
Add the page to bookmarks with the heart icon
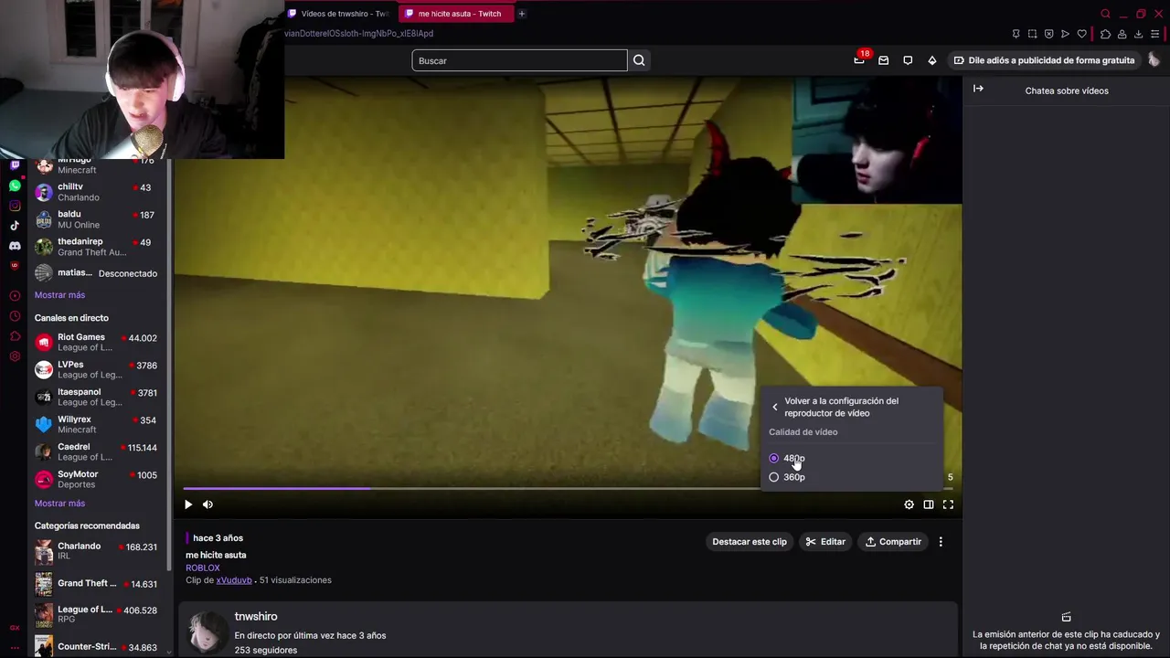(x=1081, y=34)
